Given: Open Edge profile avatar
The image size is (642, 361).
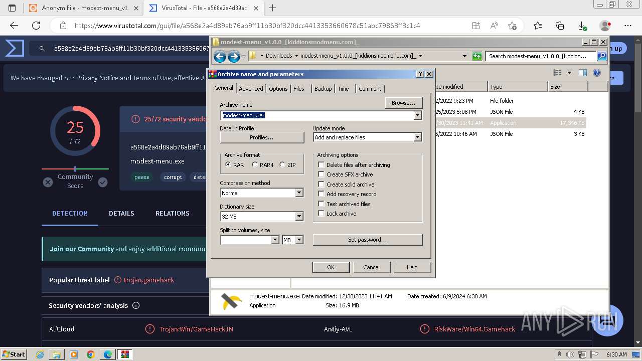Looking at the screenshot, I should coord(605,26).
